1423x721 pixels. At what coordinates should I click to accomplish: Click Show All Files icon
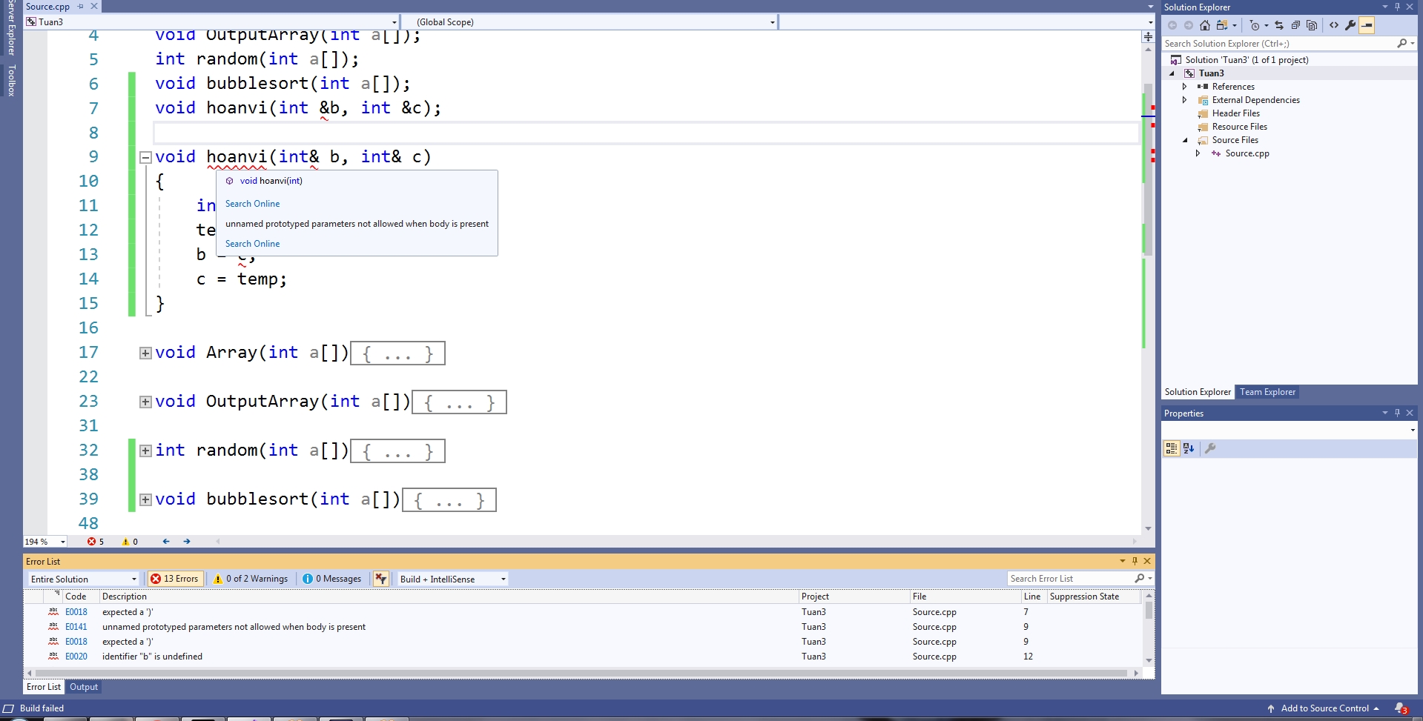(x=1312, y=25)
